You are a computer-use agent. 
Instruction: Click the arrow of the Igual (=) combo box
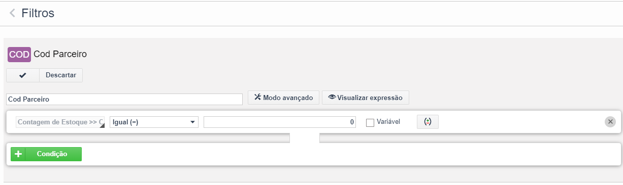click(x=192, y=122)
